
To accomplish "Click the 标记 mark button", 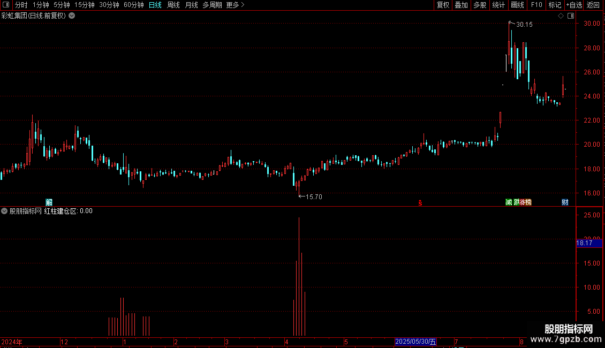I will 555,5.
